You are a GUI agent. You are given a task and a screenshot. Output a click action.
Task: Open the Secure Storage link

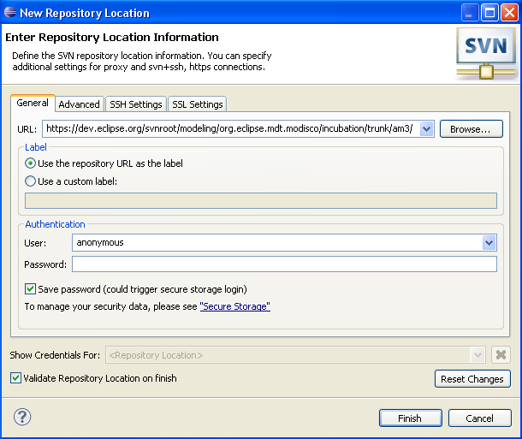point(235,306)
